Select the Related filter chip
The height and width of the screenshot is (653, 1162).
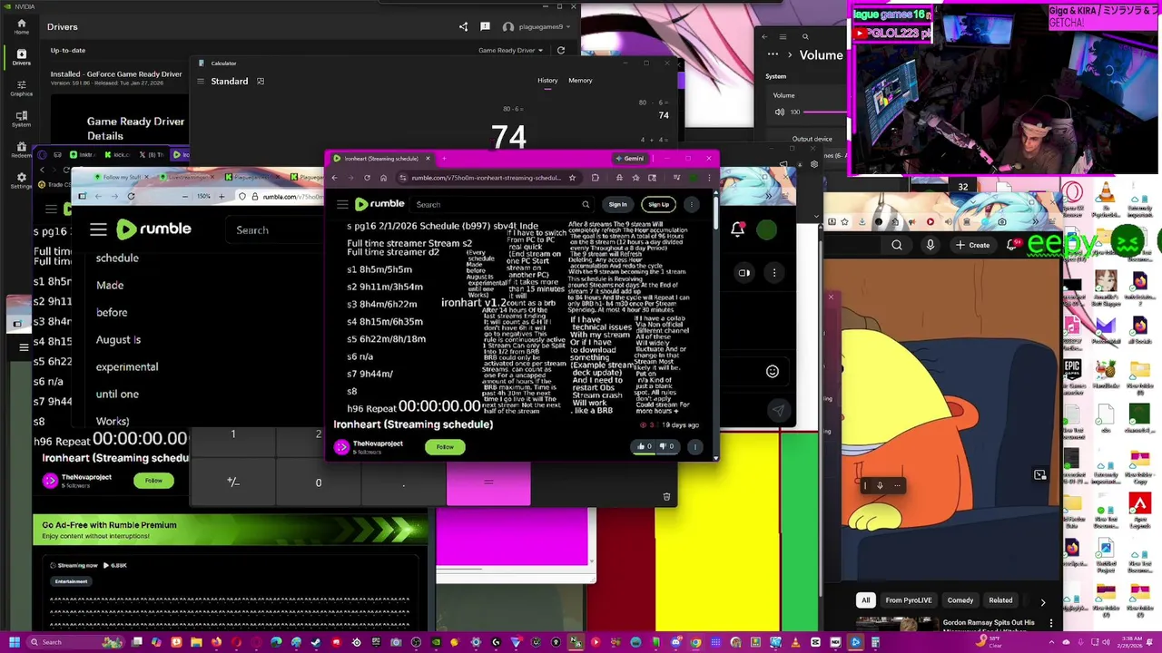point(1000,600)
